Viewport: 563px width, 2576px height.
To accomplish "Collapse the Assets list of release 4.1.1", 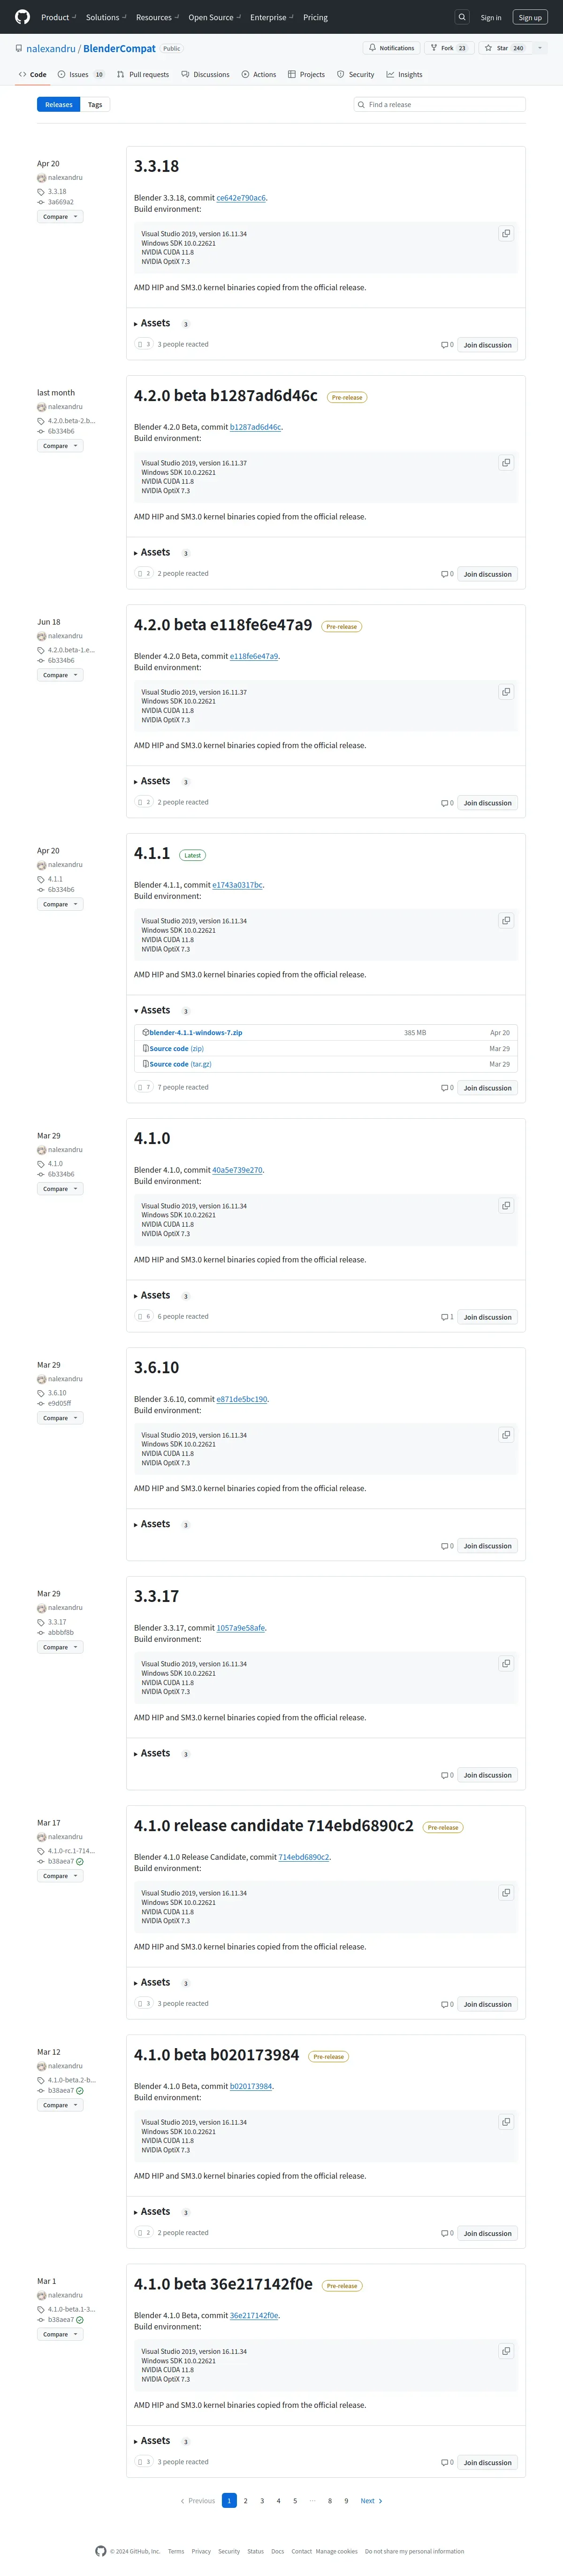I will [155, 1010].
